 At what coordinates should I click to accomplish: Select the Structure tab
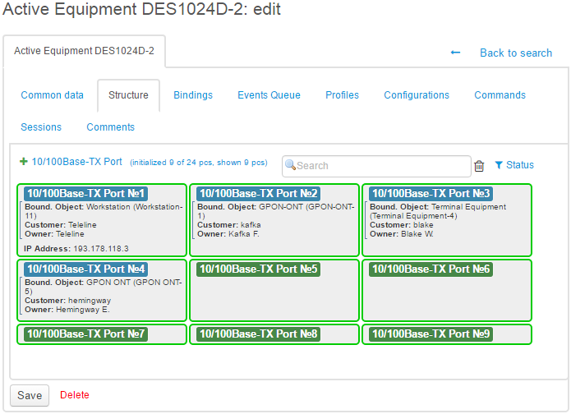click(128, 95)
